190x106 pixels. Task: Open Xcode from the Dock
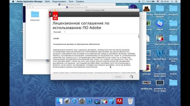click(x=112, y=101)
